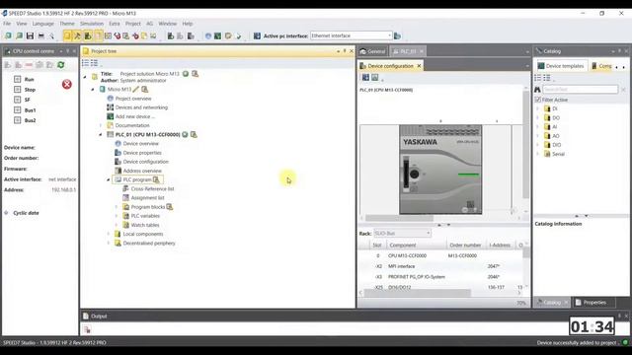Select the PROFINET PG_OP IO-System row

coord(441,277)
